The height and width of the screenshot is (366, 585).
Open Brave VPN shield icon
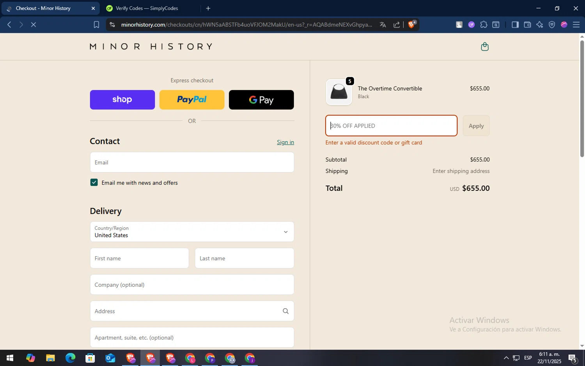[552, 25]
